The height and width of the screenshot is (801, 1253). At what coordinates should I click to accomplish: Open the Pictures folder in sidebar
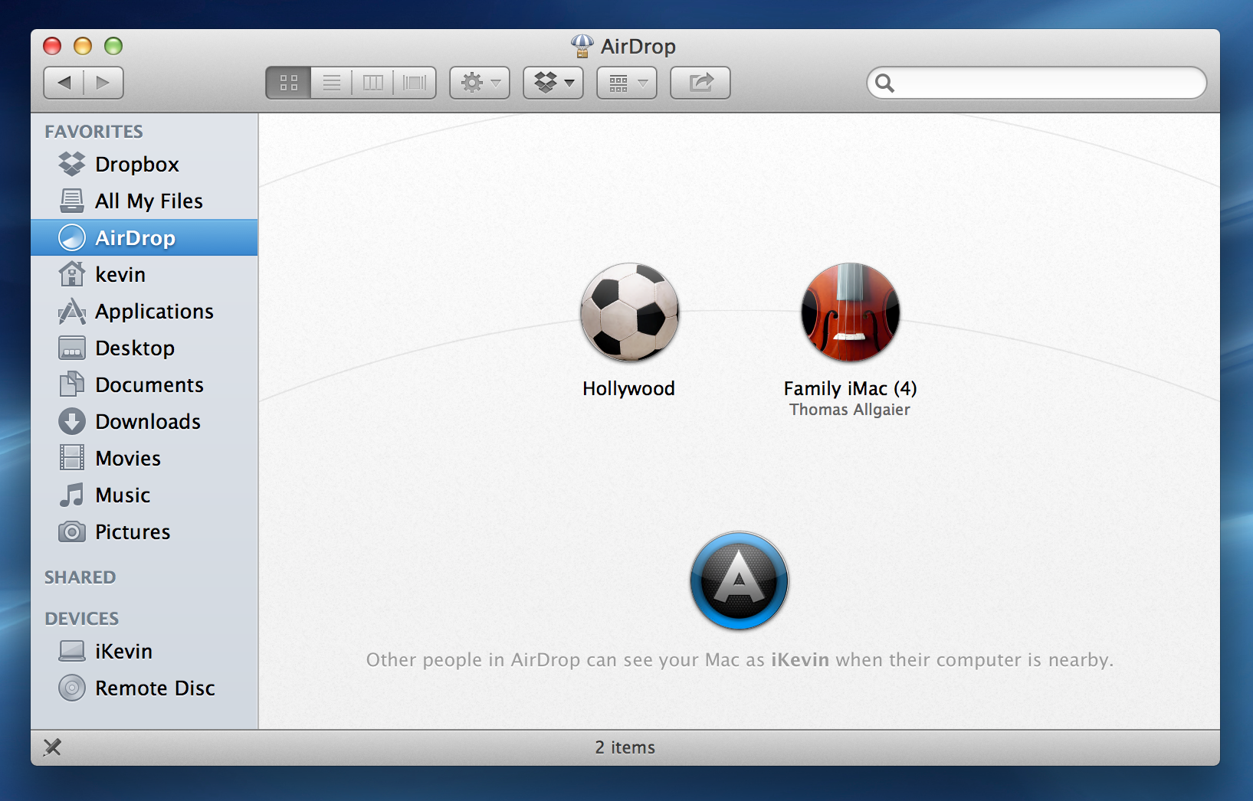pyautogui.click(x=144, y=531)
